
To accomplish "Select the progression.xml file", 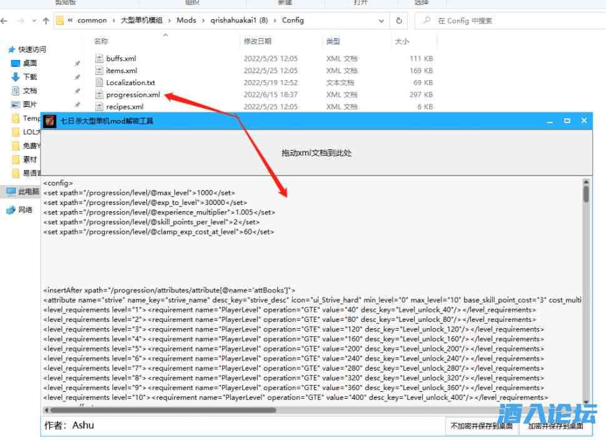I will coord(133,94).
